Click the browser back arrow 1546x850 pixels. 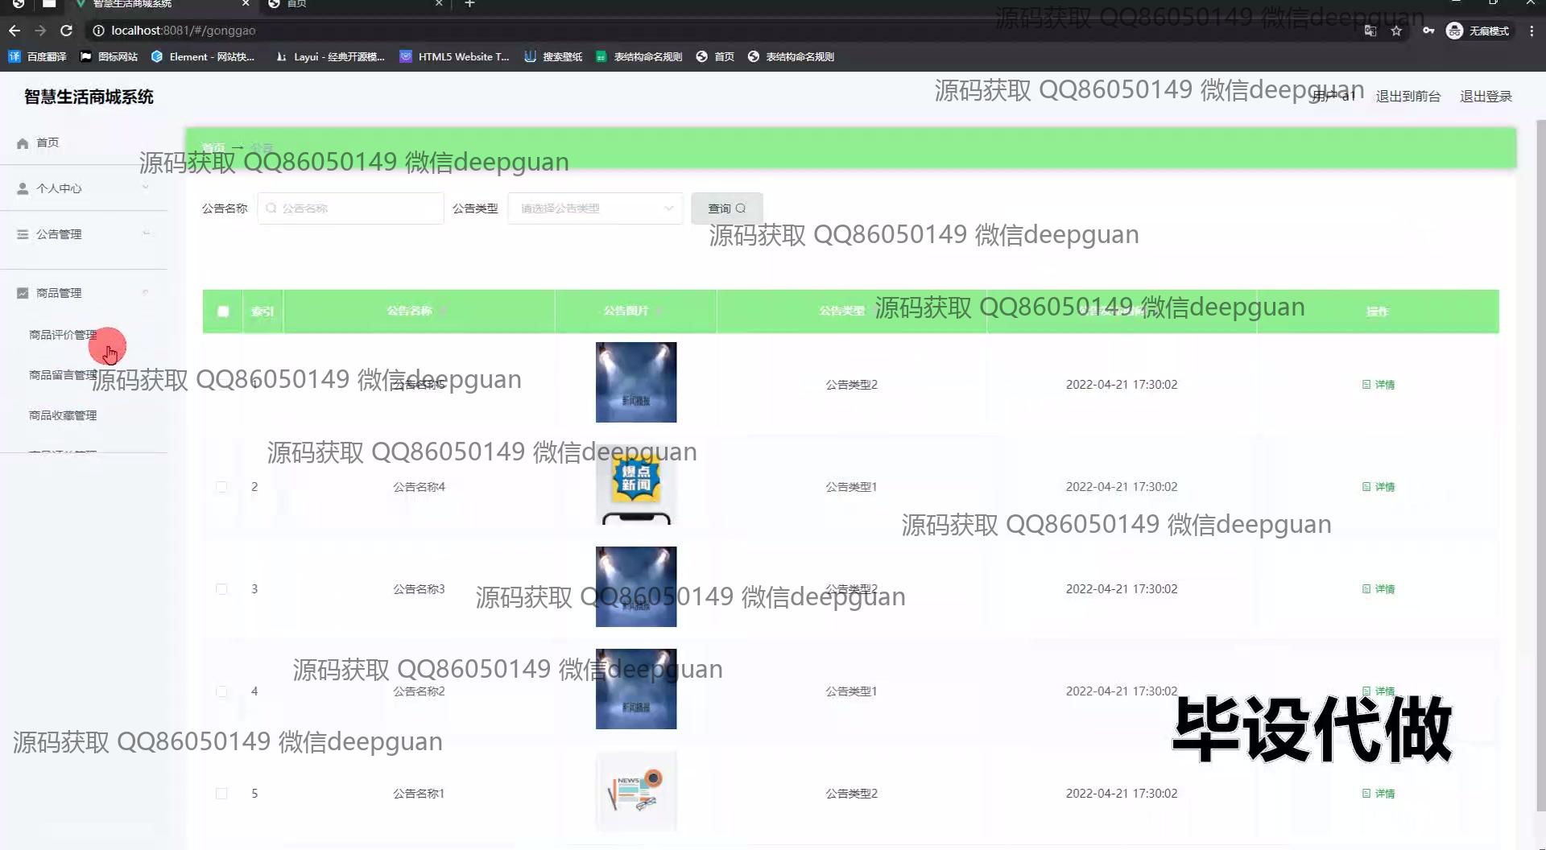coord(14,31)
